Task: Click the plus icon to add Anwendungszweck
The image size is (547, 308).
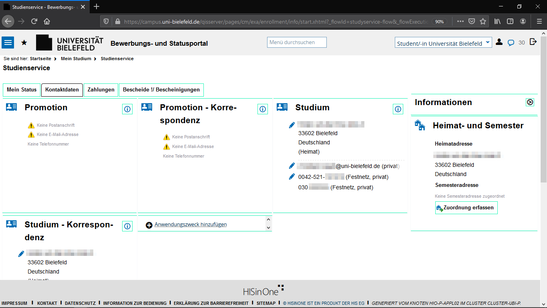Action: tap(149, 225)
